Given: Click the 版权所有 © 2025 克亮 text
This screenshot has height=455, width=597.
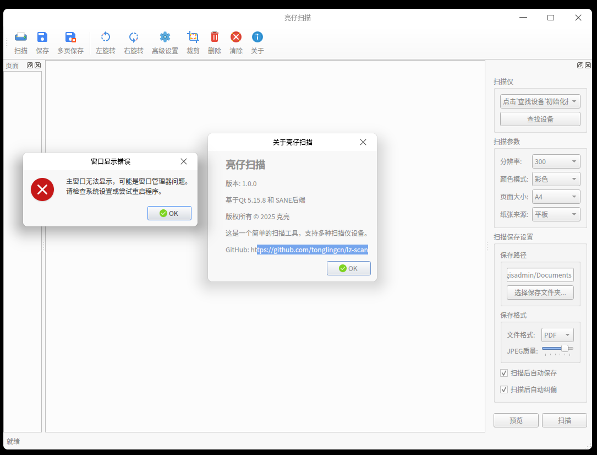Looking at the screenshot, I should pyautogui.click(x=258, y=217).
